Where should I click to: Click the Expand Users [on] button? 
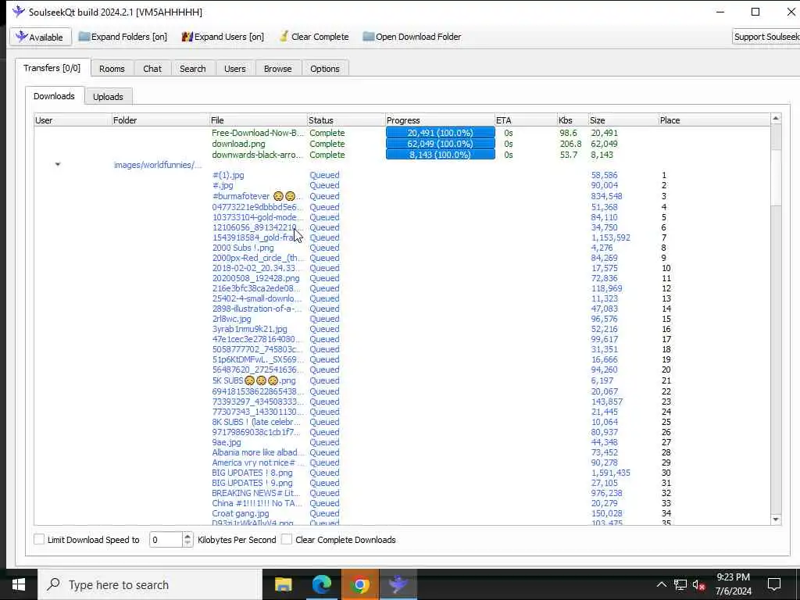point(223,37)
